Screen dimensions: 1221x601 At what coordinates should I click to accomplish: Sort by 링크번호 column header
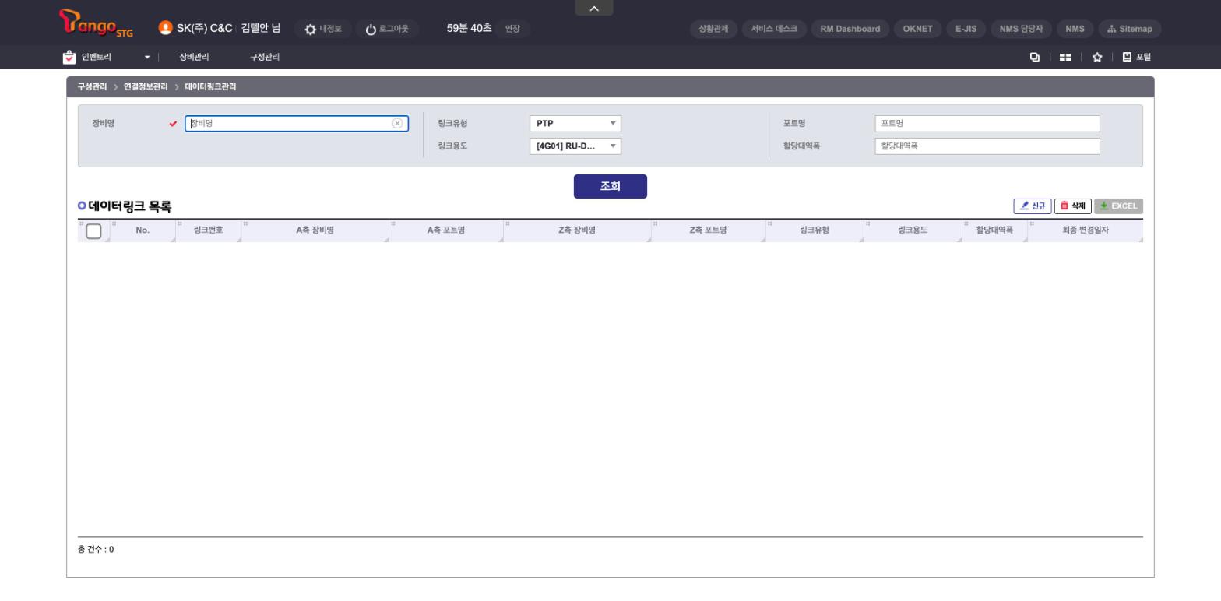pyautogui.click(x=209, y=230)
